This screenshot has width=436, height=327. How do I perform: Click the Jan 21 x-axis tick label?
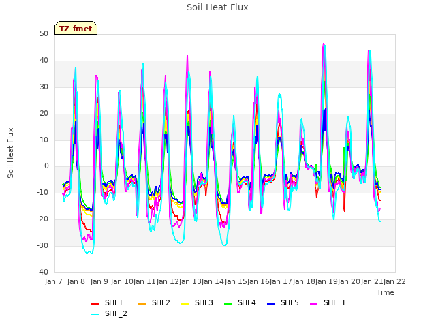click(x=372, y=281)
